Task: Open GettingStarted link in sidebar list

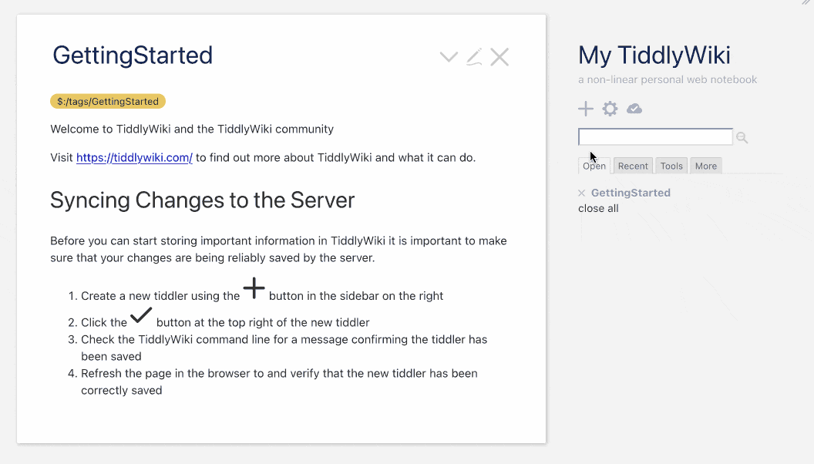Action: (631, 193)
